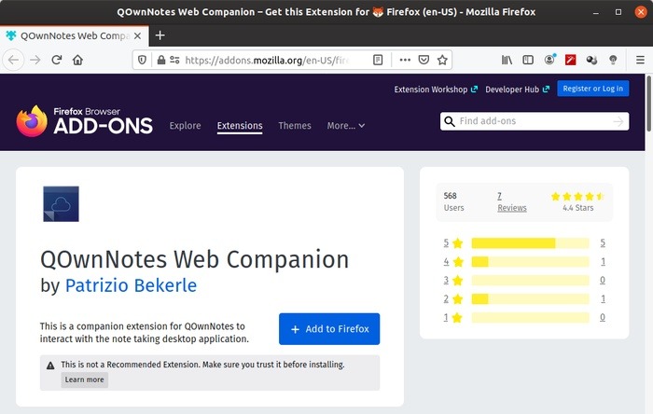This screenshot has width=653, height=414.
Task: Minimize the Firefox window
Action: pos(596,12)
